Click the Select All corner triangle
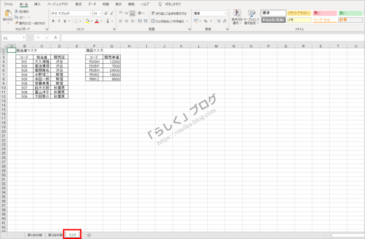The image size is (365, 239). click(x=4, y=46)
